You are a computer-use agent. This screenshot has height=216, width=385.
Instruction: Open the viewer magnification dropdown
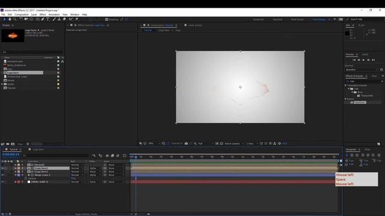(154, 143)
